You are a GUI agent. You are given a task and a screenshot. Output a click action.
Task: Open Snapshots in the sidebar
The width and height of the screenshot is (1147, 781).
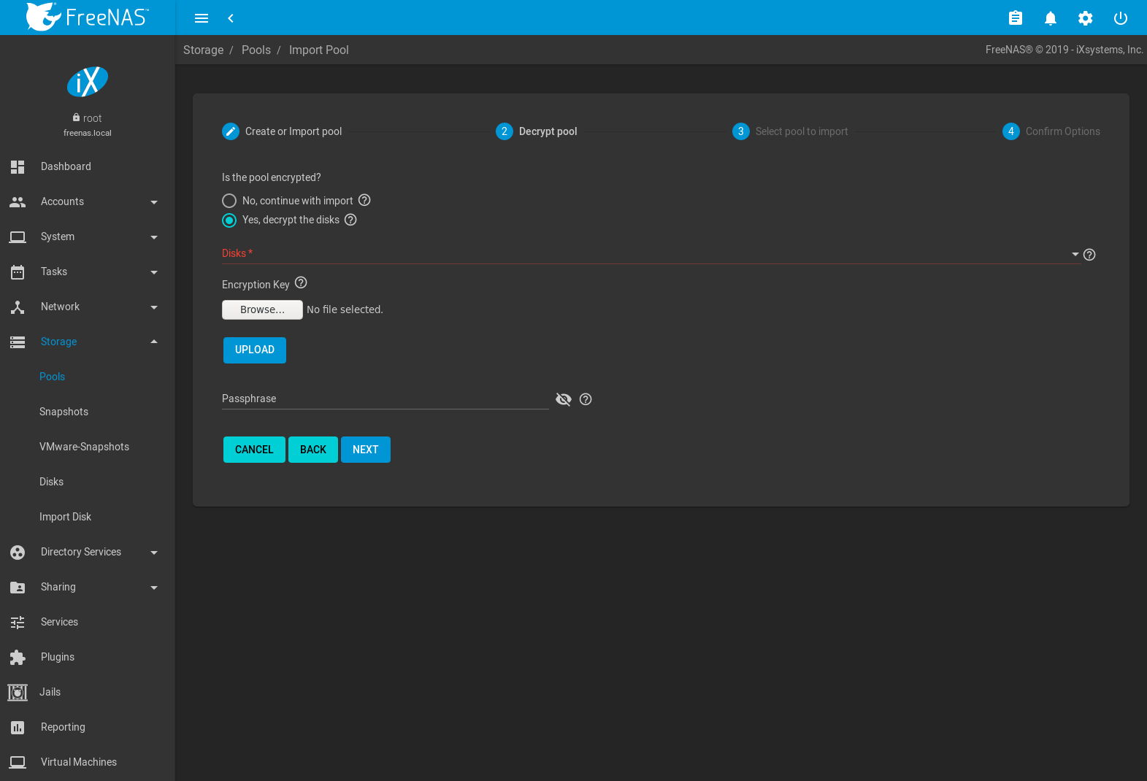click(x=64, y=412)
